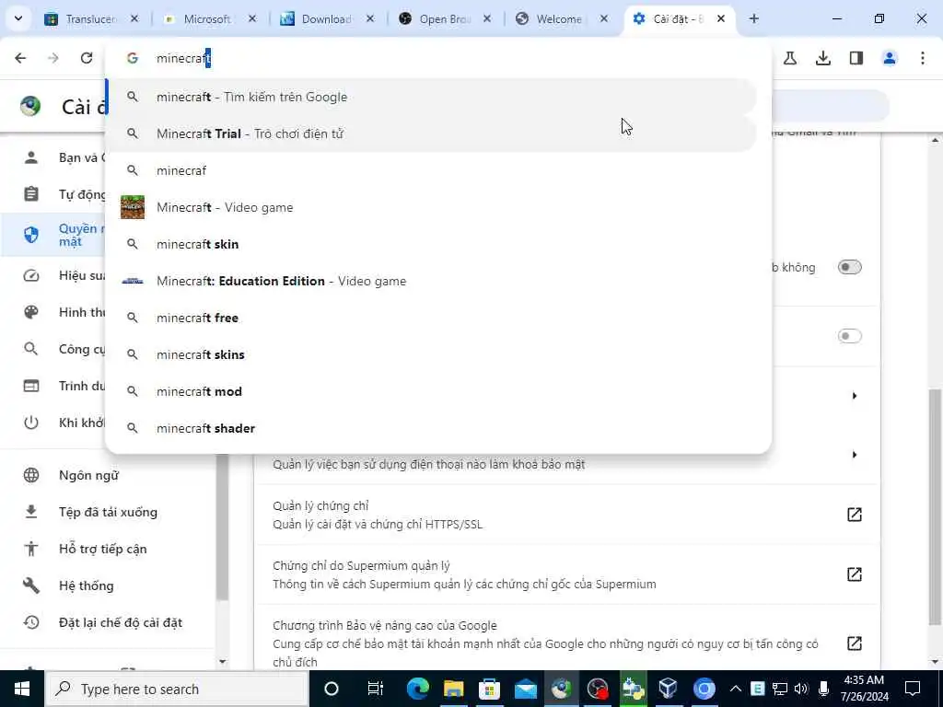Choose Minecraft: Education Edition suggestion

432,281
